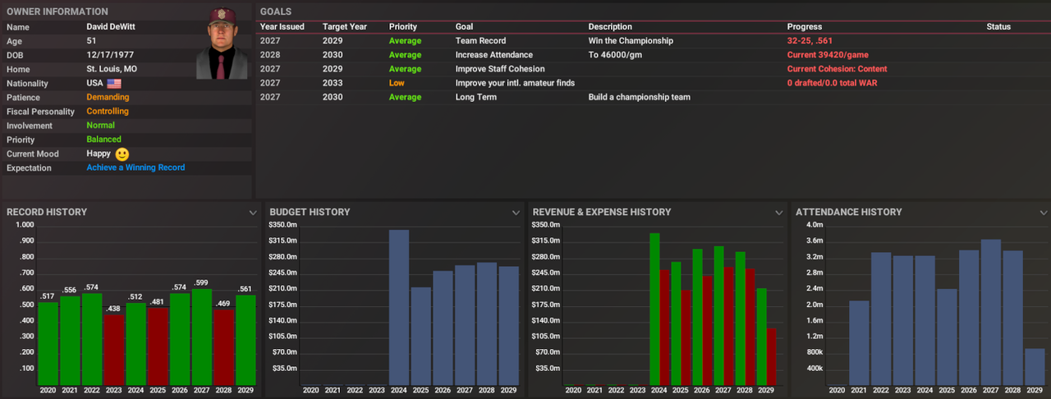The height and width of the screenshot is (399, 1051).
Task: Select the Long Term goal row
Action: (x=653, y=97)
